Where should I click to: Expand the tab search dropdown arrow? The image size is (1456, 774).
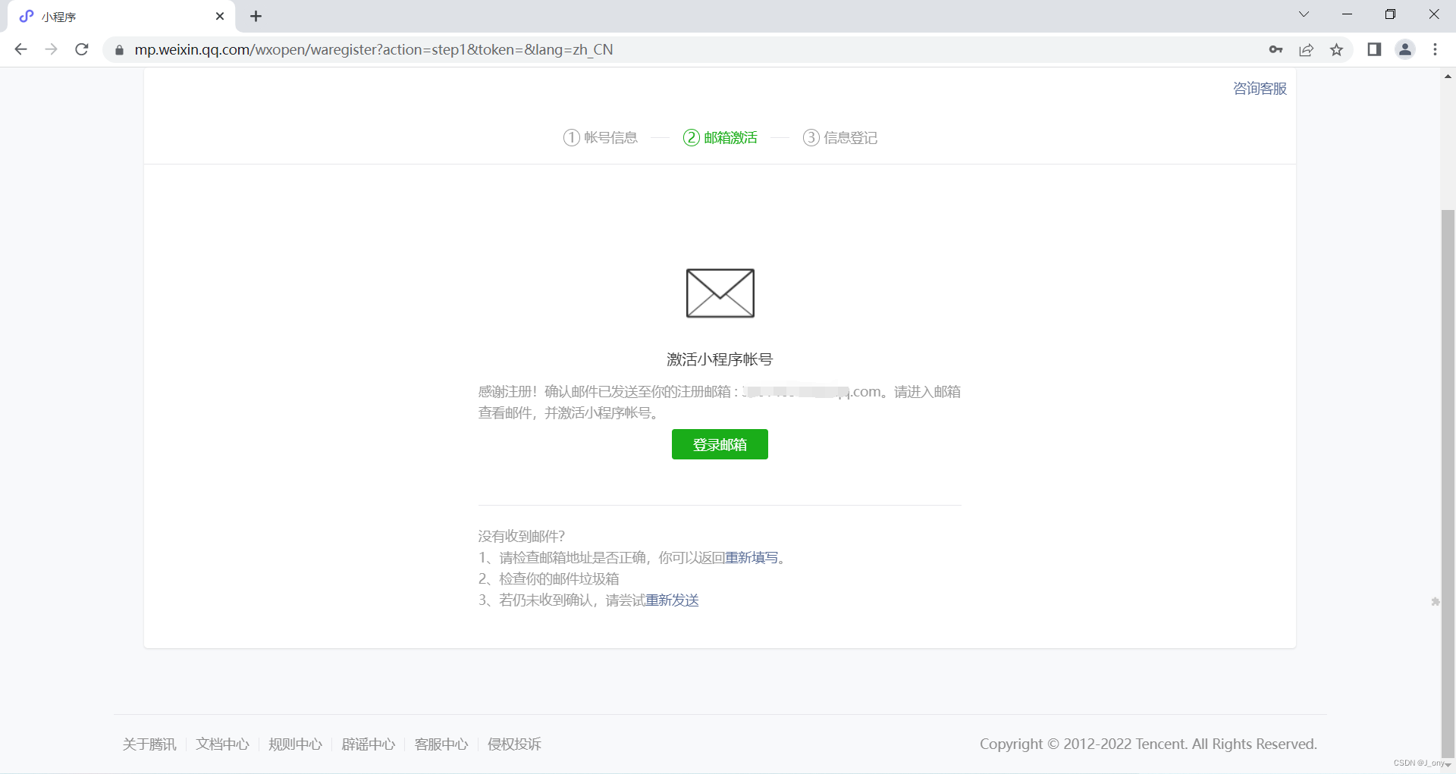[x=1304, y=14]
